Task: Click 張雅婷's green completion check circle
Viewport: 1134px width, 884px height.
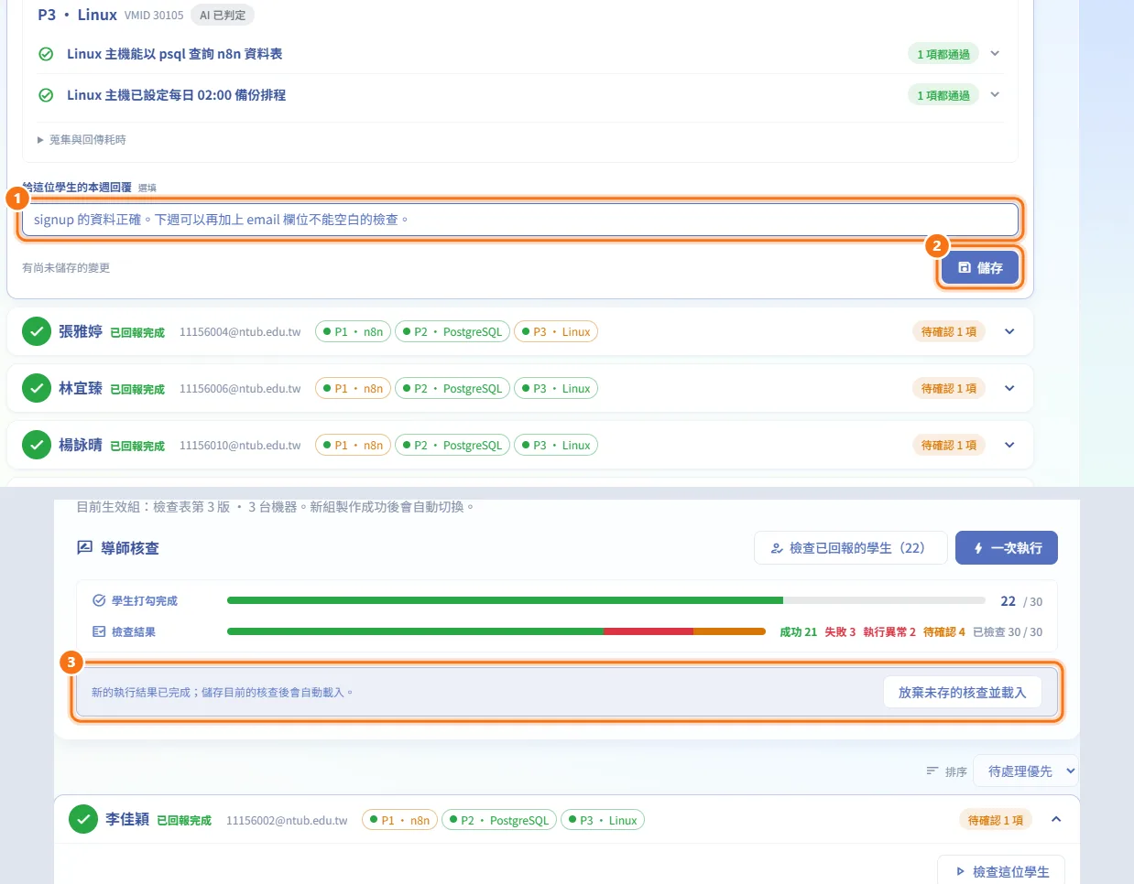Action: click(37, 331)
